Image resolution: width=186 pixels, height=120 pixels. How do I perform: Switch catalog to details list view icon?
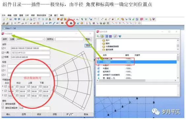107,36
